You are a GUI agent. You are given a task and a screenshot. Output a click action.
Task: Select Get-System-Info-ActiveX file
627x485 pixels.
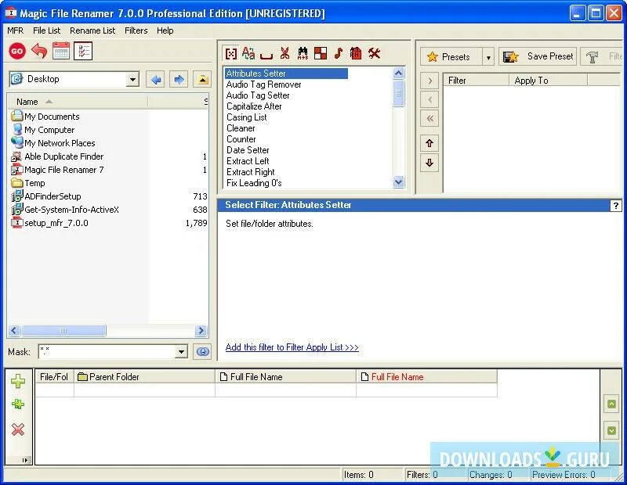(65, 210)
